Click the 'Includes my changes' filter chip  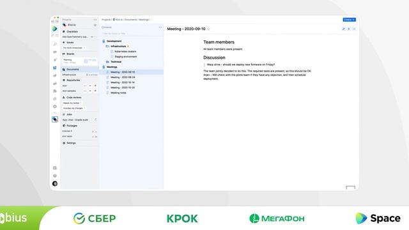[74, 108]
